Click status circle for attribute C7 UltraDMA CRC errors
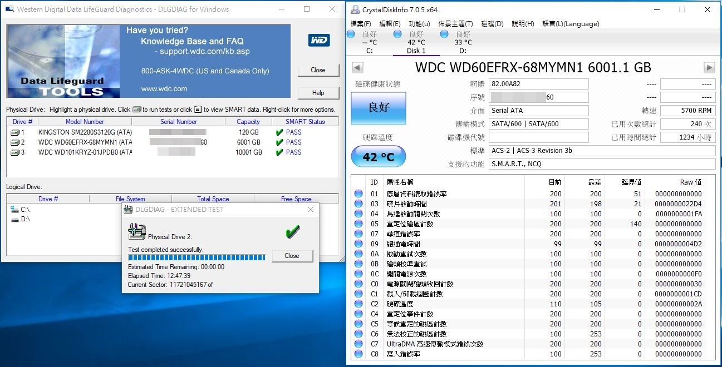The width and height of the screenshot is (722, 367). coord(358,344)
